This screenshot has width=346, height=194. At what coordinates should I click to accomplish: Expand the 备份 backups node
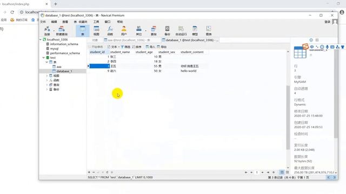(47, 89)
